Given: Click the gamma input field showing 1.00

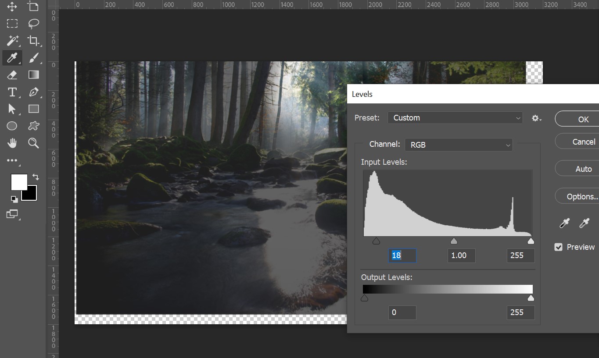Looking at the screenshot, I should (x=461, y=255).
